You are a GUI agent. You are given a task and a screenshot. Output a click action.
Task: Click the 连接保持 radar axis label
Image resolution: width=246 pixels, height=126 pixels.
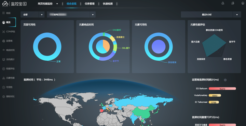[201, 59]
